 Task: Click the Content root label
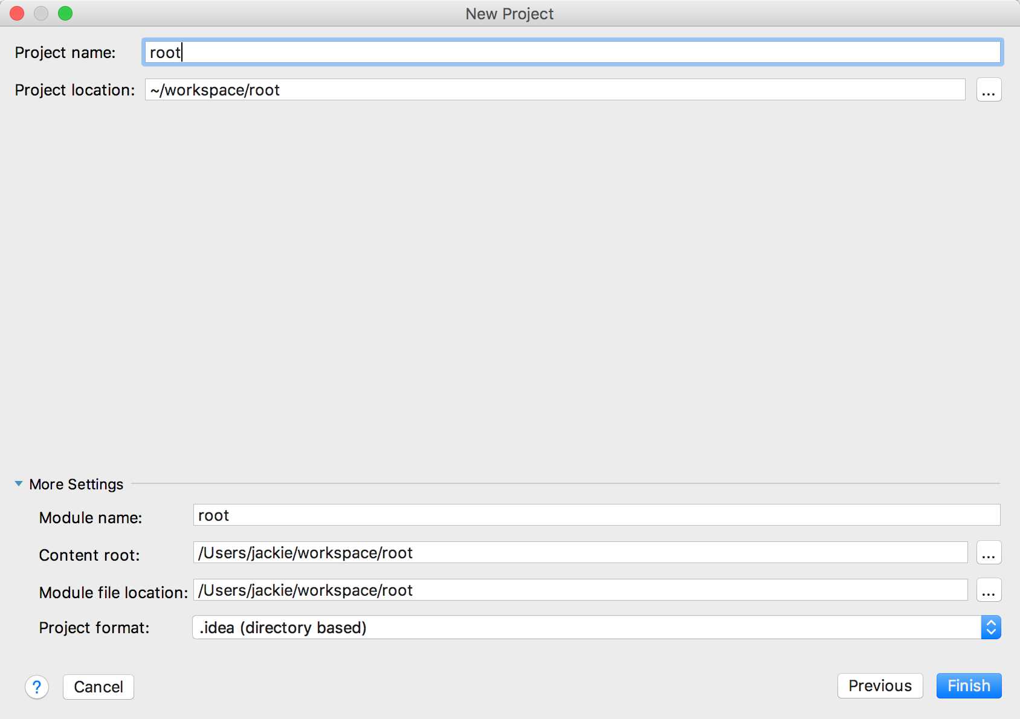click(89, 555)
